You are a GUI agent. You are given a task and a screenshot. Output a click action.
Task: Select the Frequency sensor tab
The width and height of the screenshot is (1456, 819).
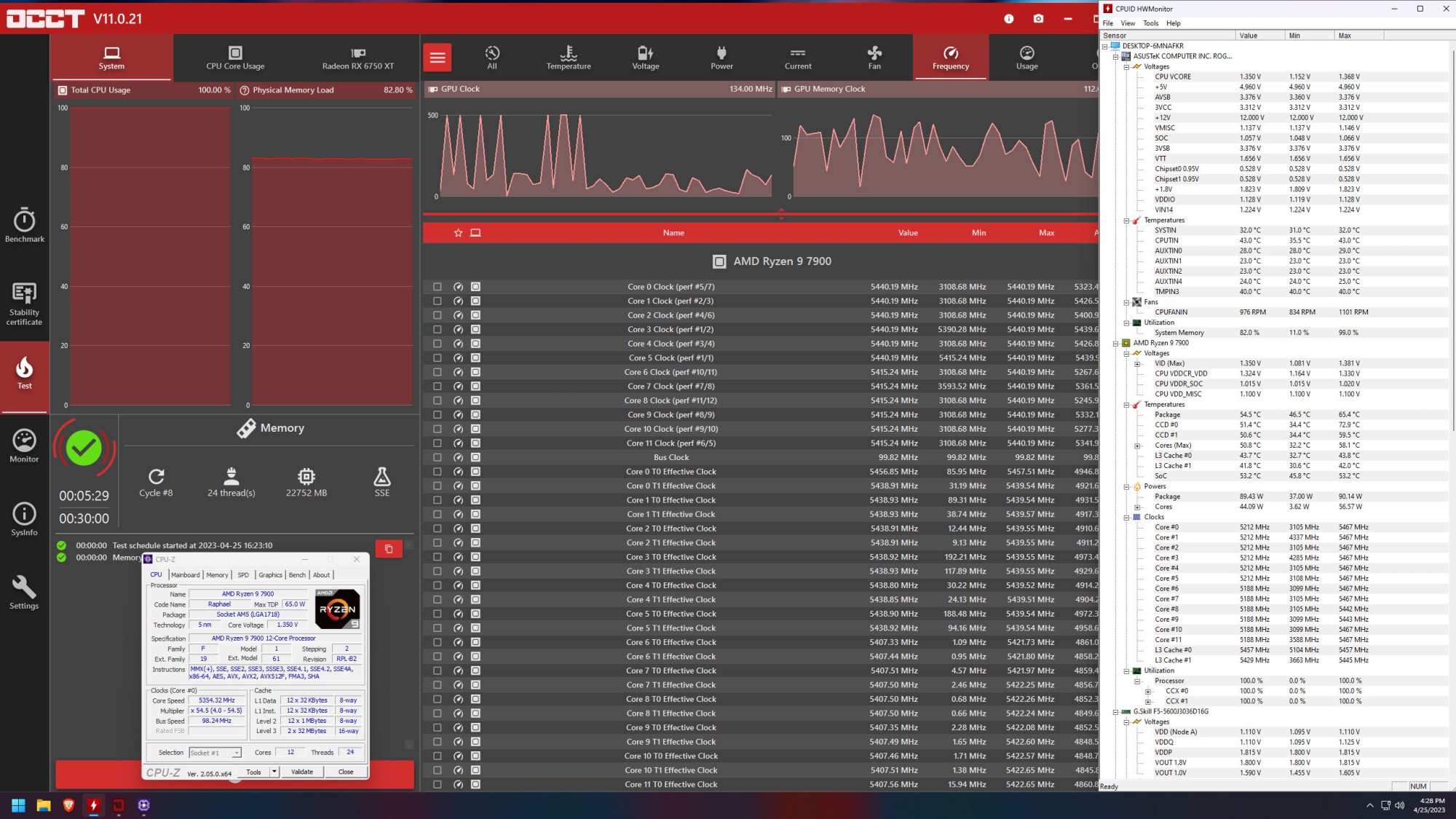click(x=951, y=58)
